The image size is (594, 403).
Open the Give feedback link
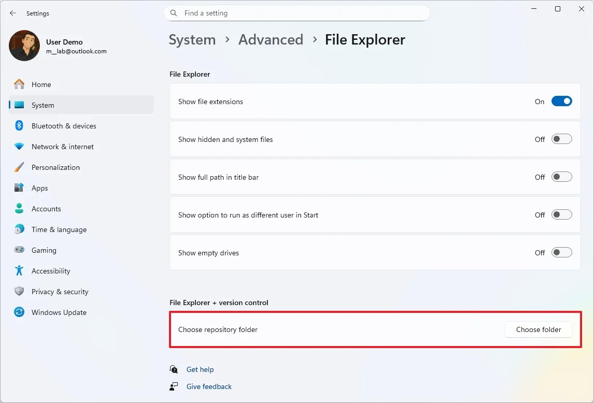pos(208,386)
